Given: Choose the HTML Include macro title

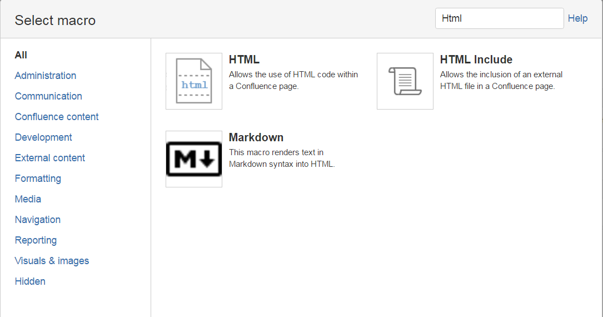Looking at the screenshot, I should point(476,60).
